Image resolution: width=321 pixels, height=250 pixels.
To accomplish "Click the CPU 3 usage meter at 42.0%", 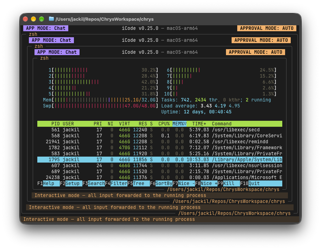I will point(103,82).
